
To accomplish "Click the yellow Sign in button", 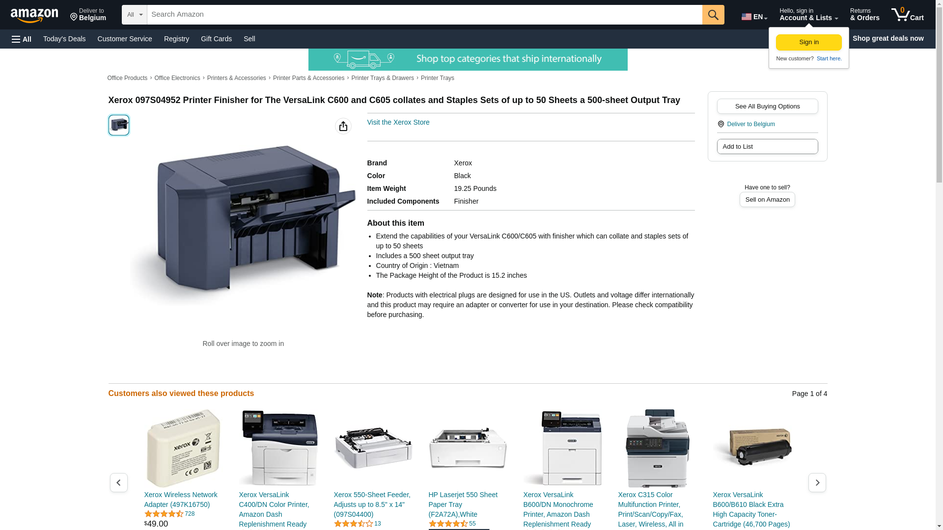I will pyautogui.click(x=808, y=42).
